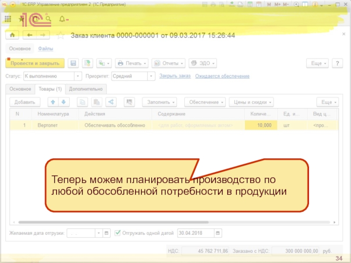This screenshot has width=351, height=263.
Task: Open the sections grid menu icon
Action: click(8, 19)
